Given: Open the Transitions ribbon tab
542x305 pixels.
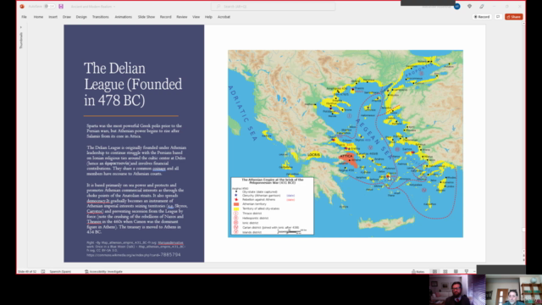Looking at the screenshot, I should pyautogui.click(x=100, y=17).
